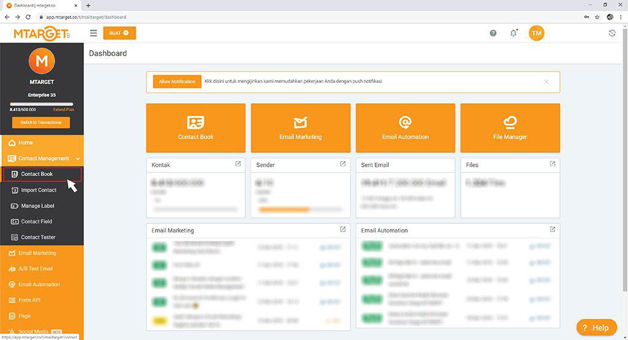Open the Contact Book orange tile

pos(196,128)
